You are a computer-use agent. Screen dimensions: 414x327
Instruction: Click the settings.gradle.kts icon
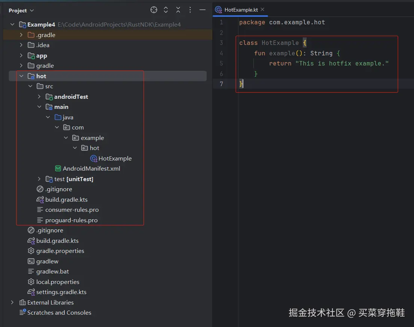pos(31,292)
